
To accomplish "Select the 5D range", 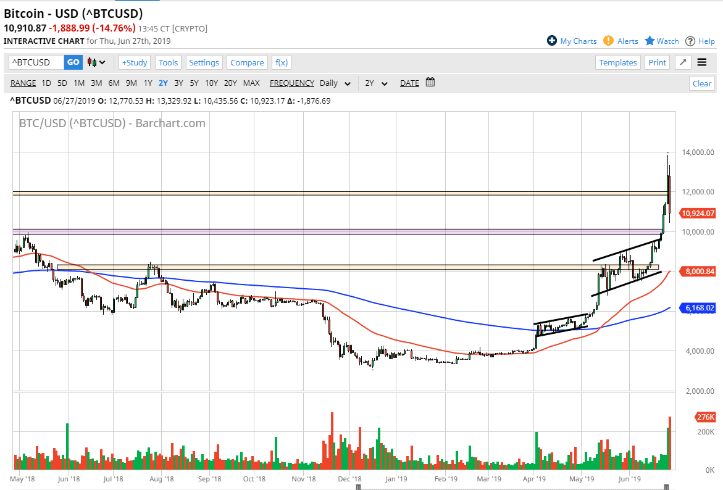I will [62, 83].
